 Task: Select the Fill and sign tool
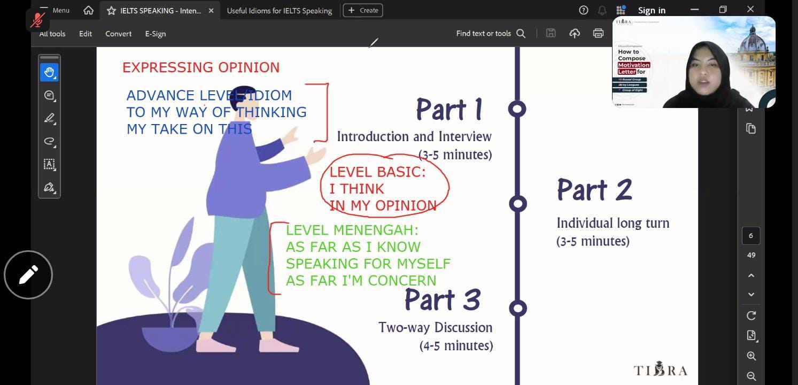click(49, 187)
